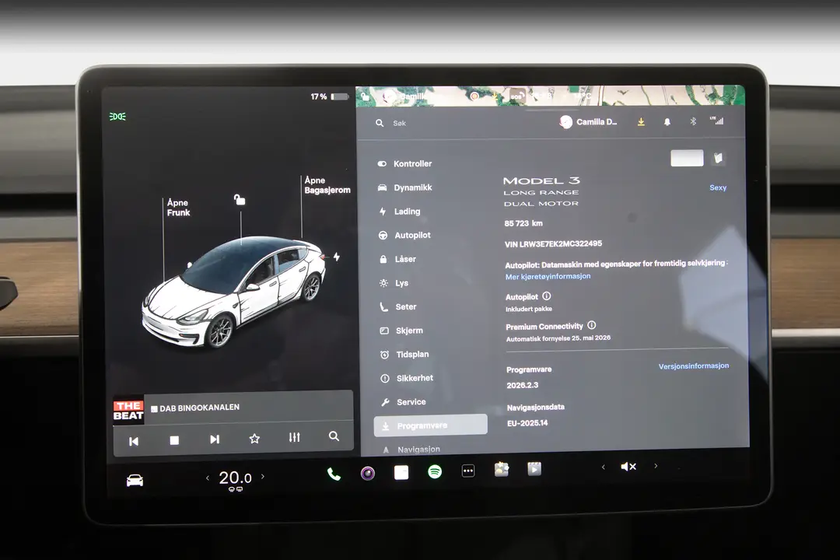The image size is (840, 560).
Task: Open notifications bell icon
Action: pyautogui.click(x=667, y=122)
